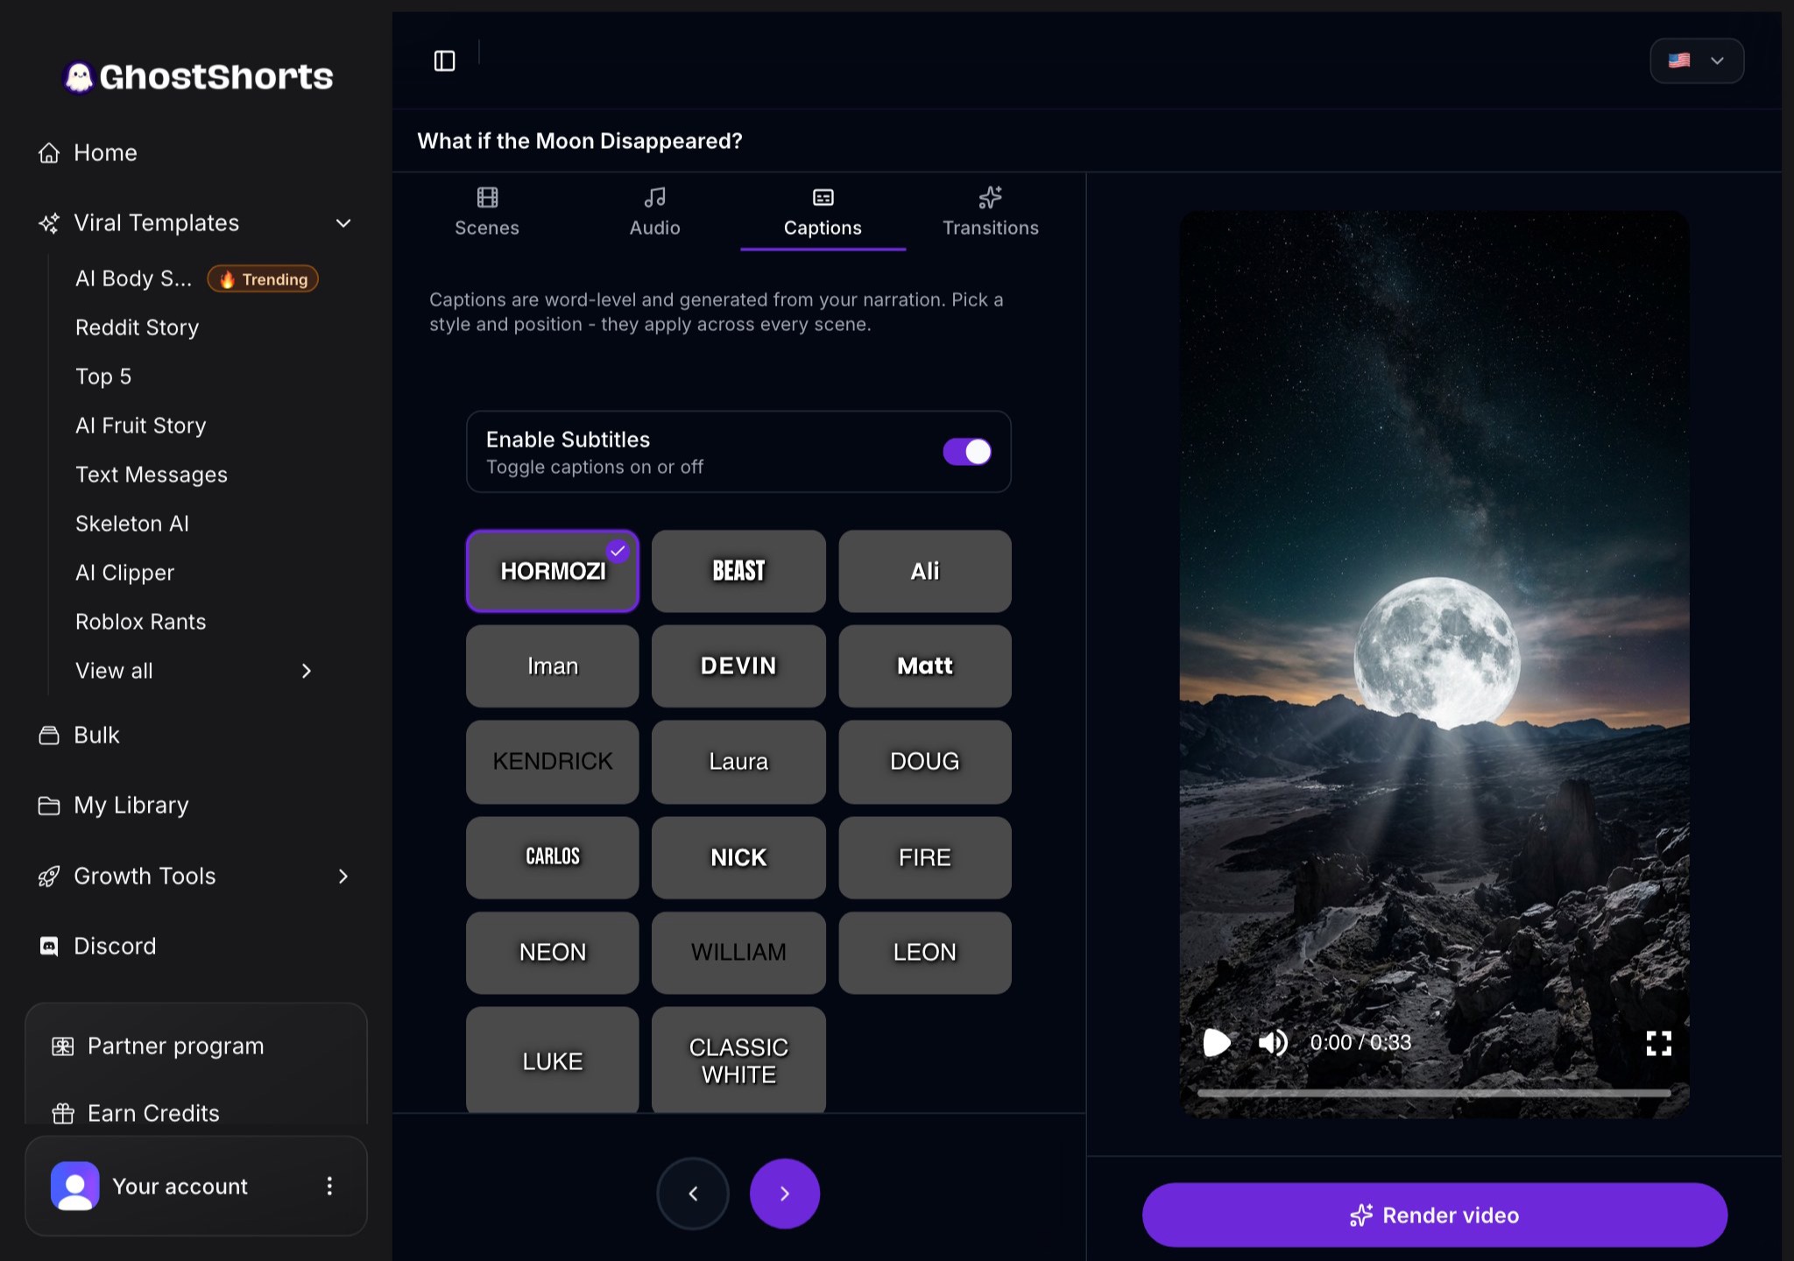
Task: Open the account three-dot menu
Action: coord(329,1186)
